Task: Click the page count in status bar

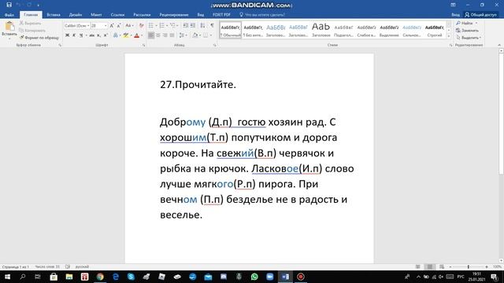Action: 16,266
